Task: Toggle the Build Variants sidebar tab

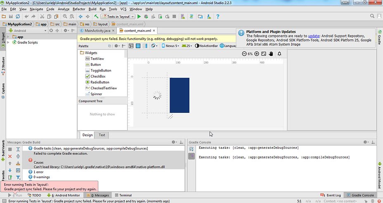Action: [x=3, y=150]
